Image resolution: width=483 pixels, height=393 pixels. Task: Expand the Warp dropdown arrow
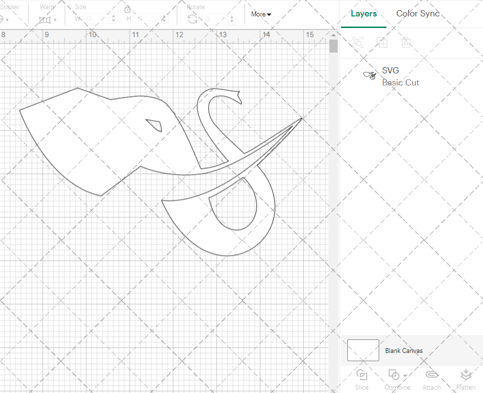pos(55,20)
